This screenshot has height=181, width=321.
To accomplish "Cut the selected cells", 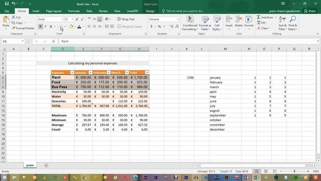I will coord(16,18).
